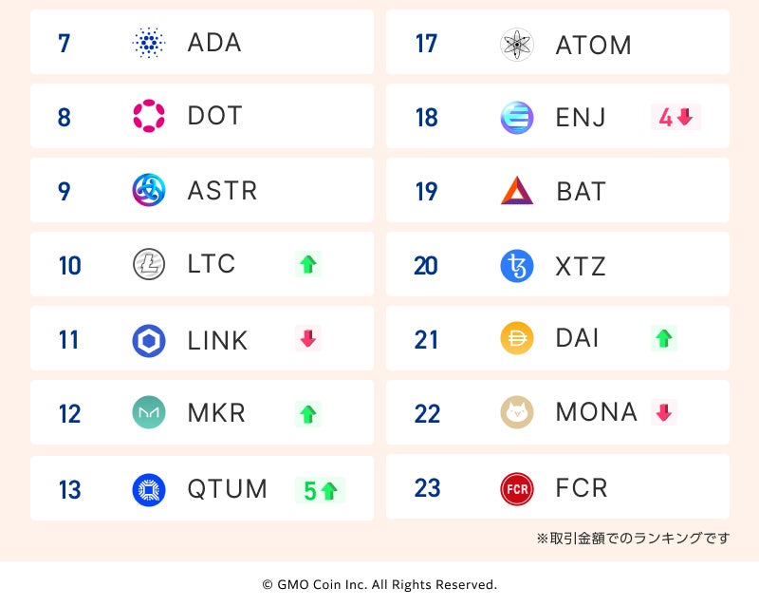
Task: Click the 5 up rank badge on QTUM
Action: (320, 490)
